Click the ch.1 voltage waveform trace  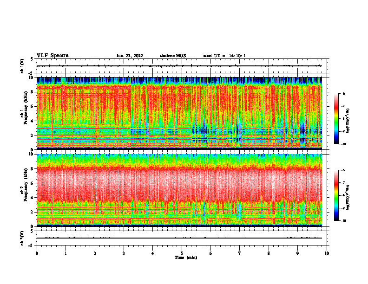point(179,66)
